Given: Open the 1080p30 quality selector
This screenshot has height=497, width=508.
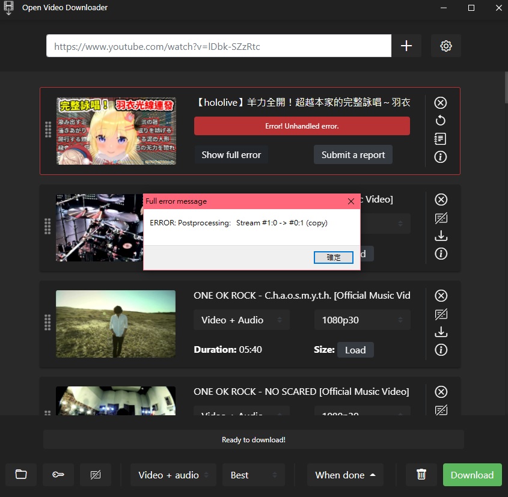Looking at the screenshot, I should [x=362, y=320].
